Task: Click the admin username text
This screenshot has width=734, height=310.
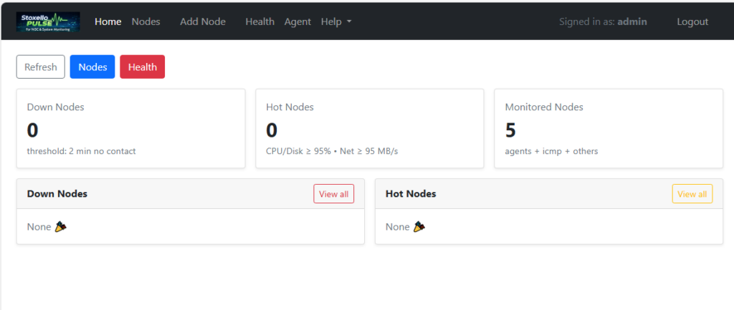Action: pos(631,21)
